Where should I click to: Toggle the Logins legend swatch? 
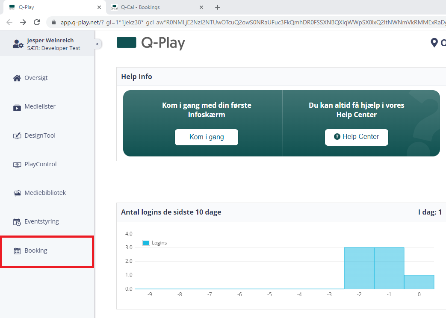(146, 243)
